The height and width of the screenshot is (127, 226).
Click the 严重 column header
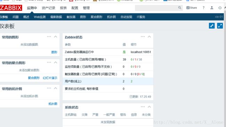pos(95,115)
